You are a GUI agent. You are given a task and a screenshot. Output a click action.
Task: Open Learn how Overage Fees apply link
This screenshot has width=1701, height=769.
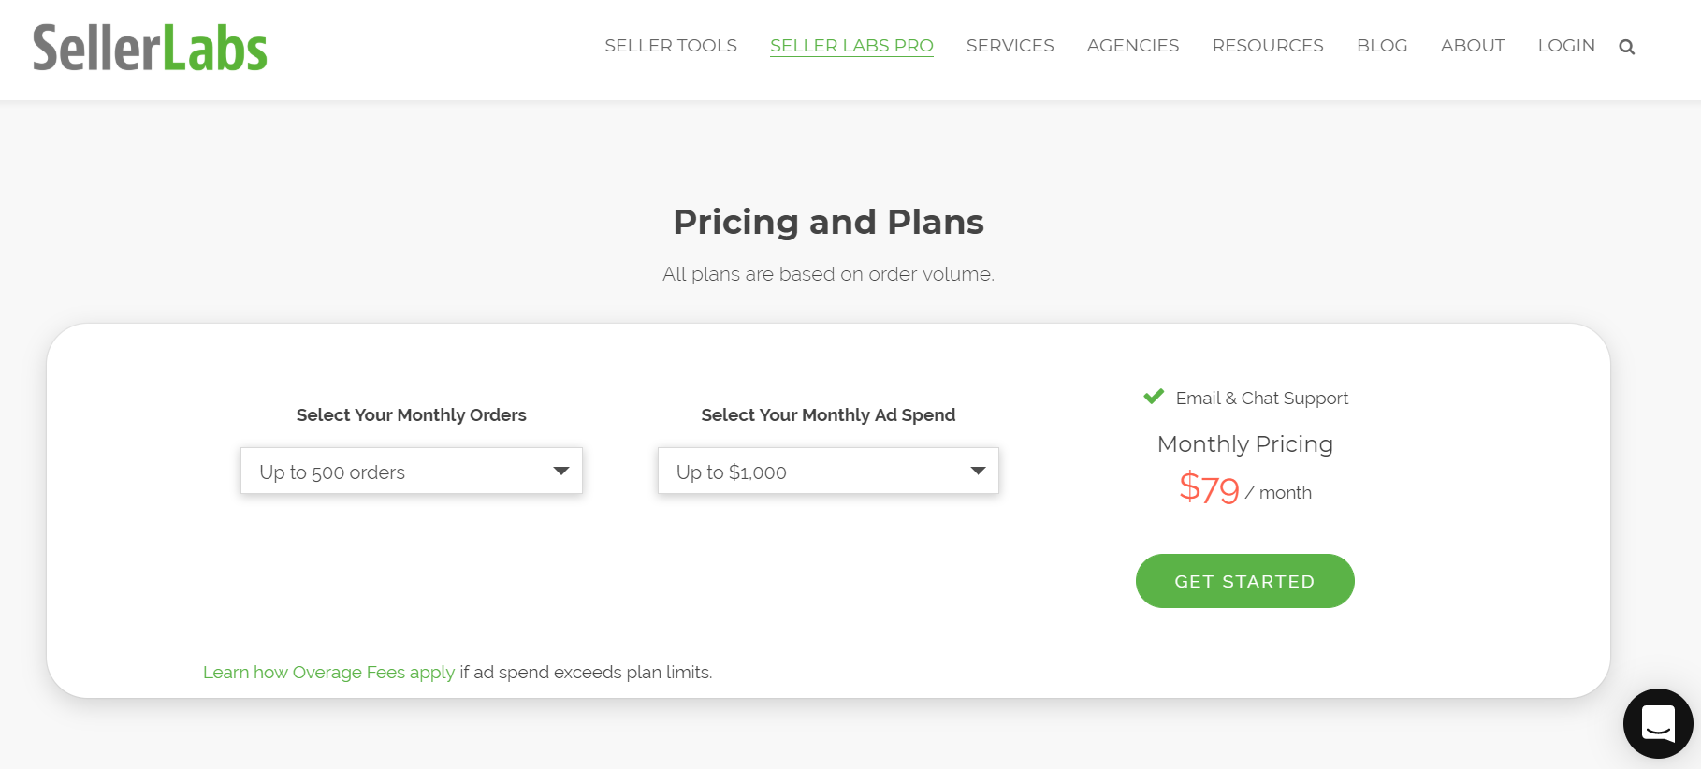click(328, 672)
